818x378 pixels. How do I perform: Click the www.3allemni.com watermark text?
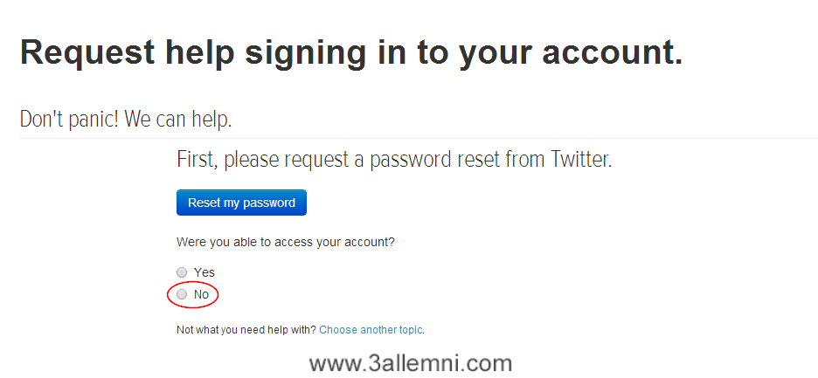coord(410,362)
